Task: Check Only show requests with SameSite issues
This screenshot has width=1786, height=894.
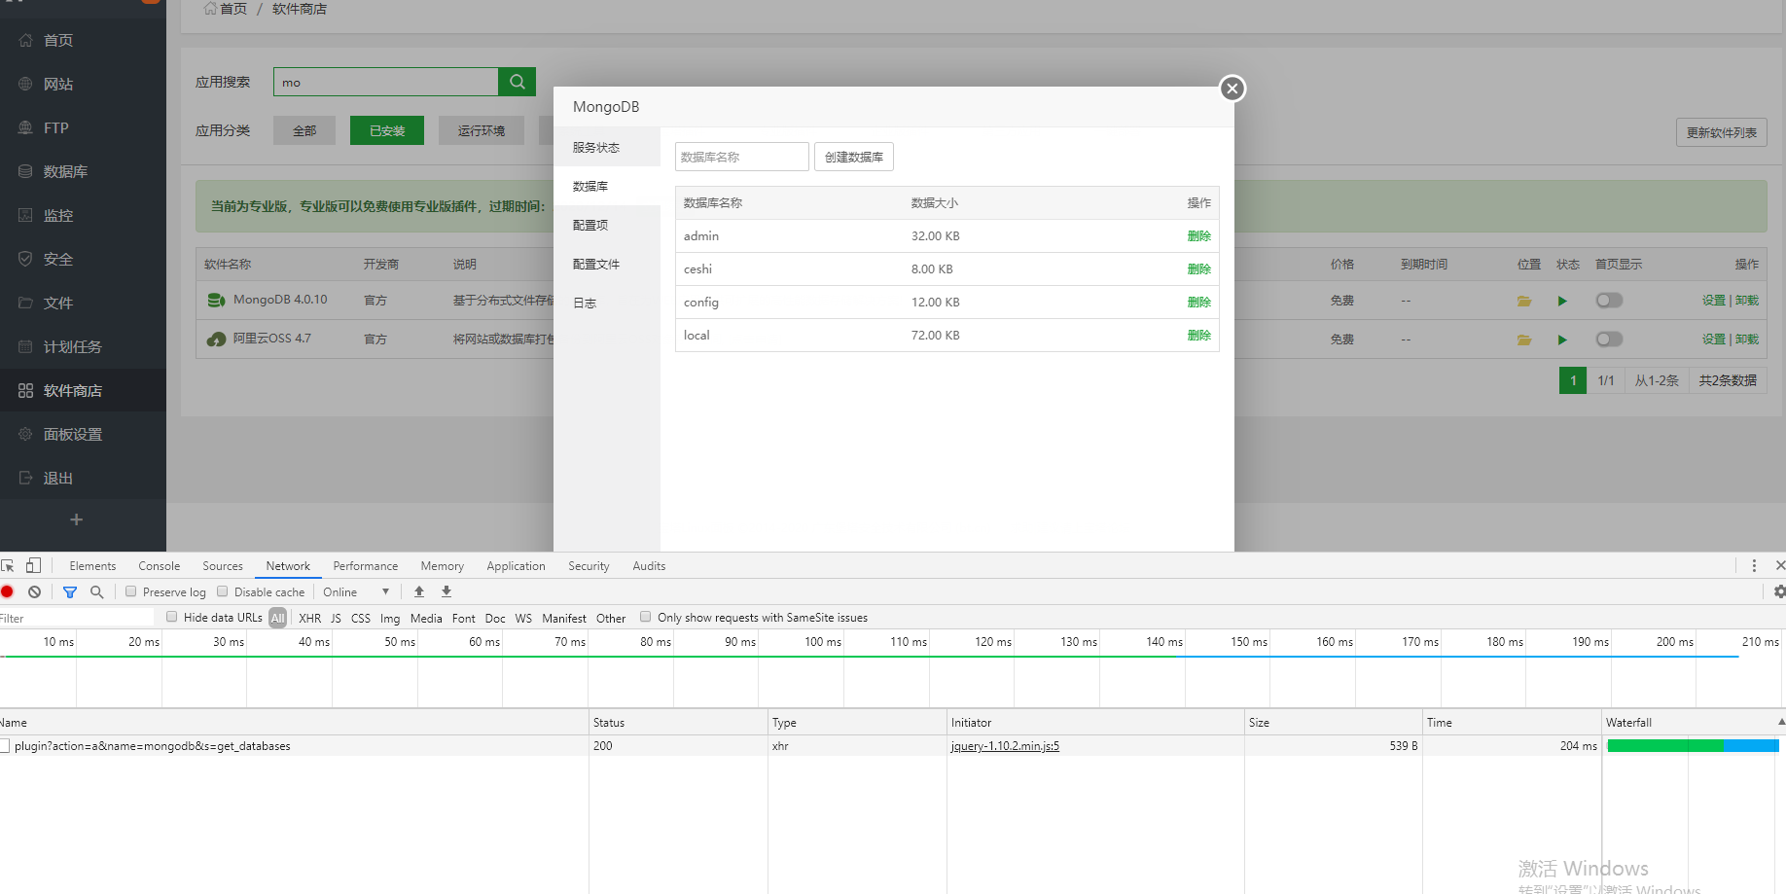Action: 646,617
